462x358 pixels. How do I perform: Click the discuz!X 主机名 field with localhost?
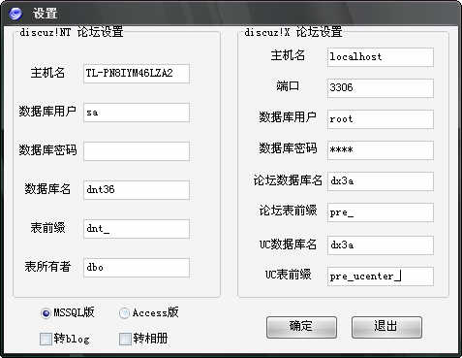pos(381,57)
